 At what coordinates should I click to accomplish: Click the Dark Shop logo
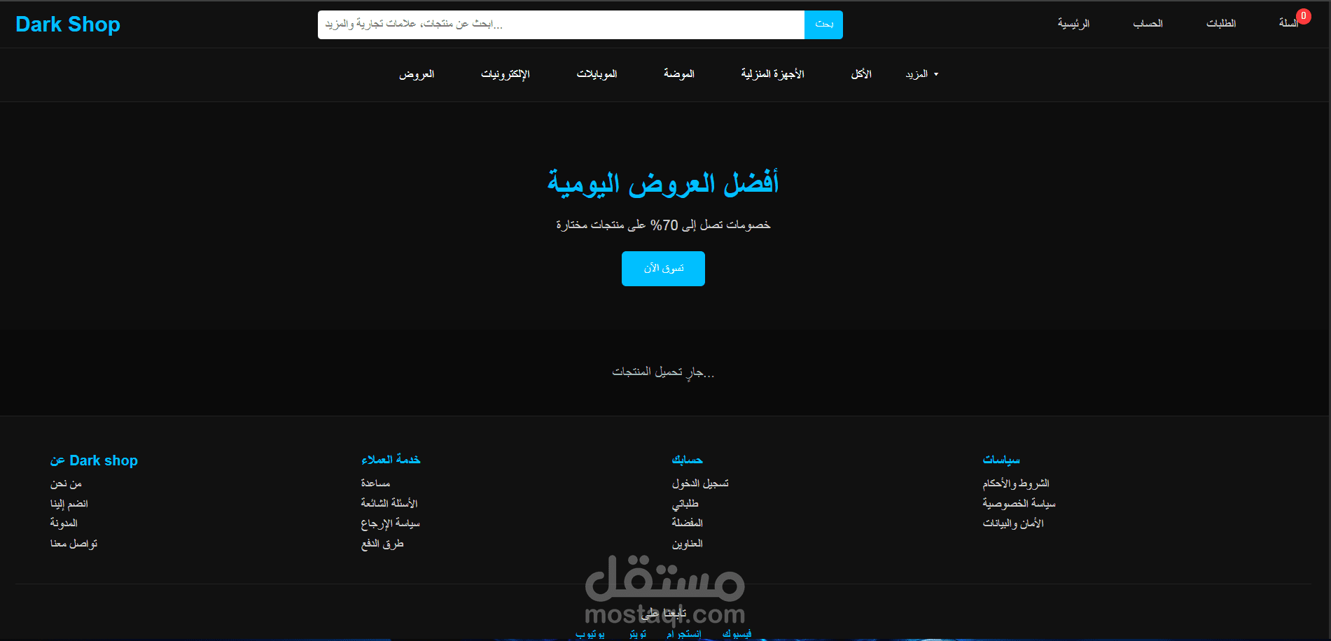click(x=67, y=24)
